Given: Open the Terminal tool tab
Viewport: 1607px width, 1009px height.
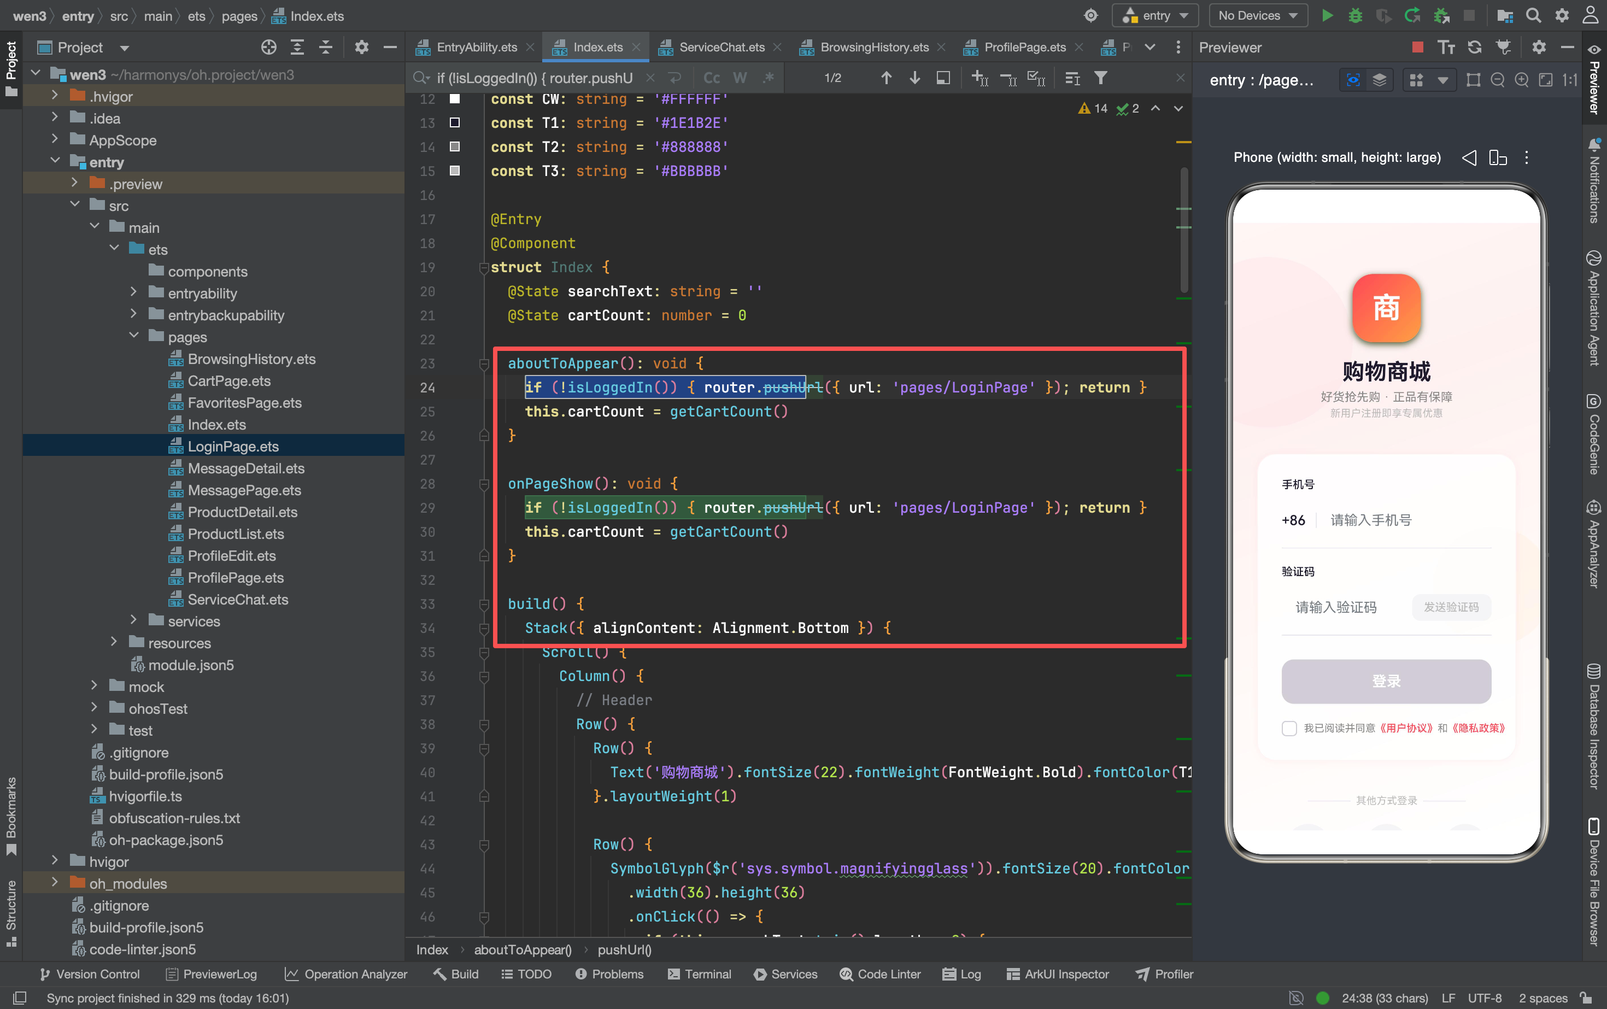Looking at the screenshot, I should tap(699, 973).
